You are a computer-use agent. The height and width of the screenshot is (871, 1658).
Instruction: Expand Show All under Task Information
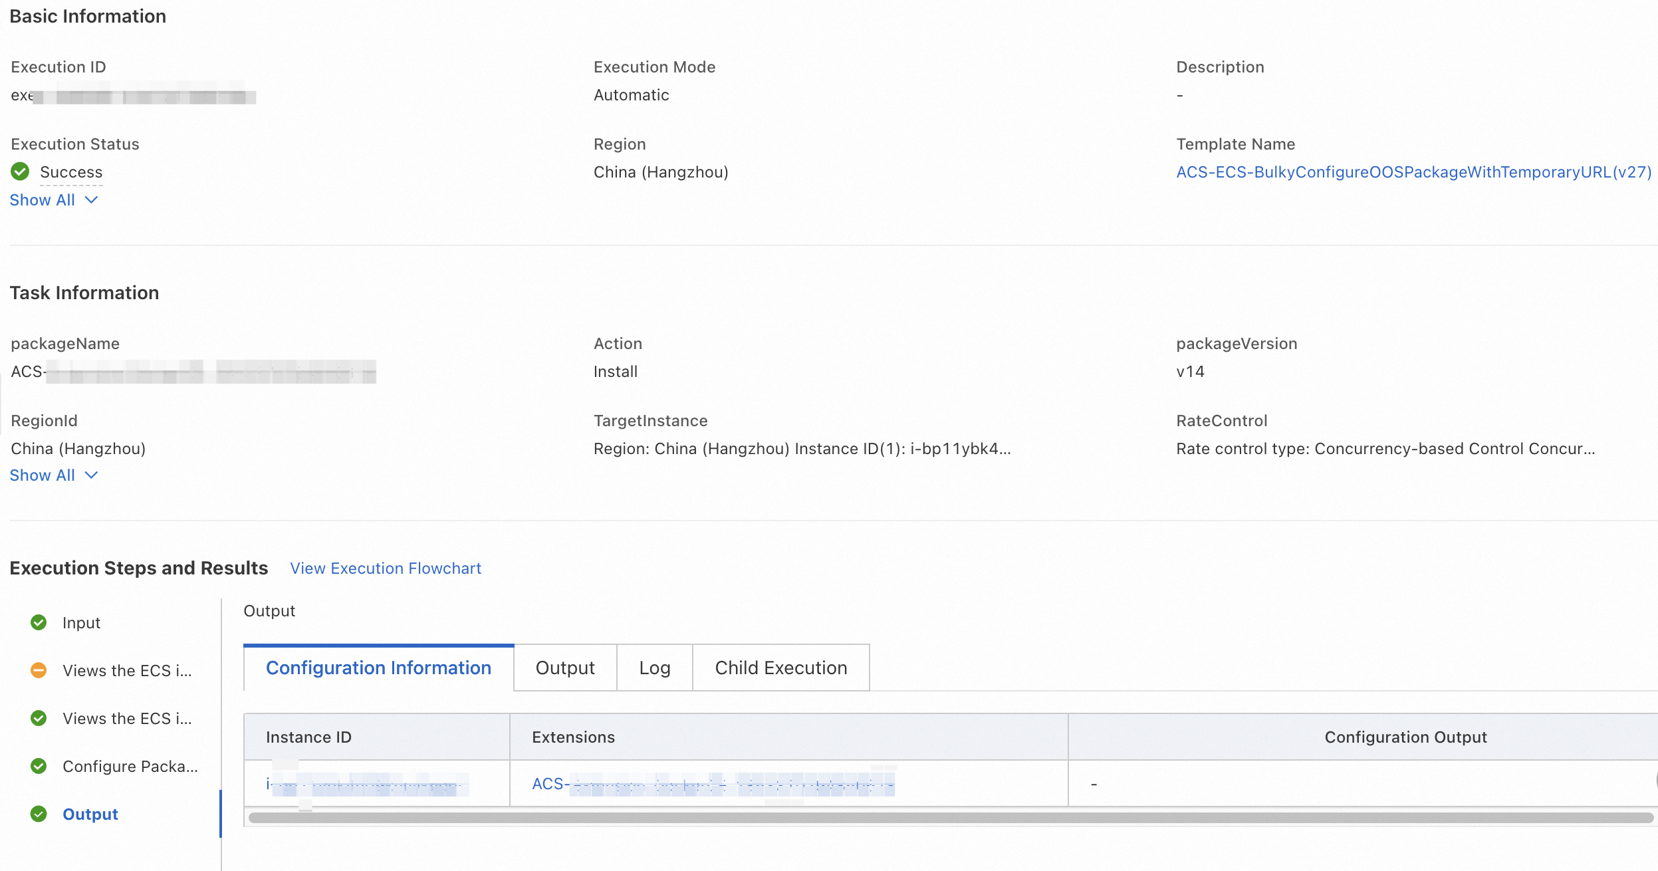[54, 475]
